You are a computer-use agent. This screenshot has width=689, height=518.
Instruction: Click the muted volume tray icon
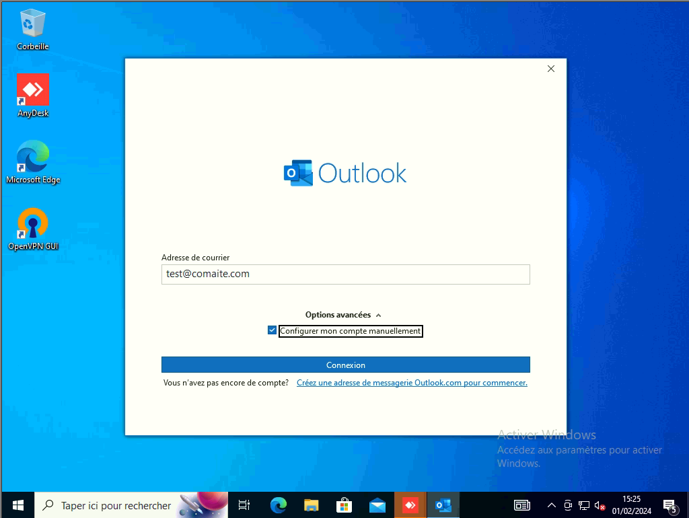click(600, 506)
